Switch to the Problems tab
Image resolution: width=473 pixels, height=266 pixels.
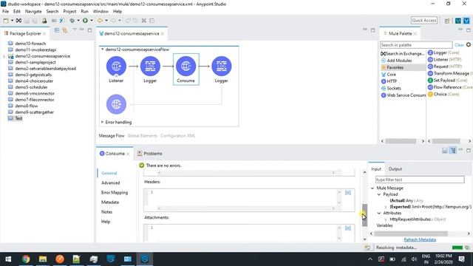150,154
